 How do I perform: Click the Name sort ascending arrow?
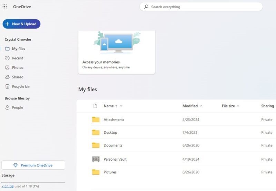point(116,106)
